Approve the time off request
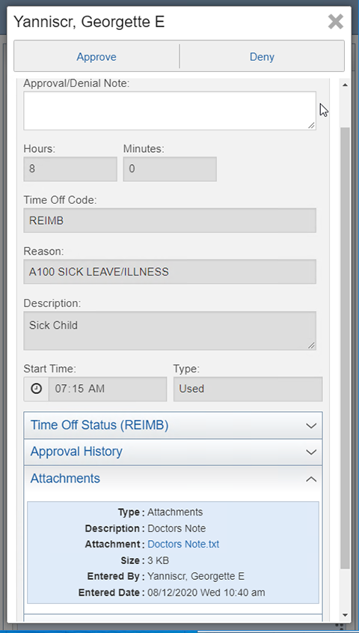Screen dimensions: 359x633 (96, 56)
